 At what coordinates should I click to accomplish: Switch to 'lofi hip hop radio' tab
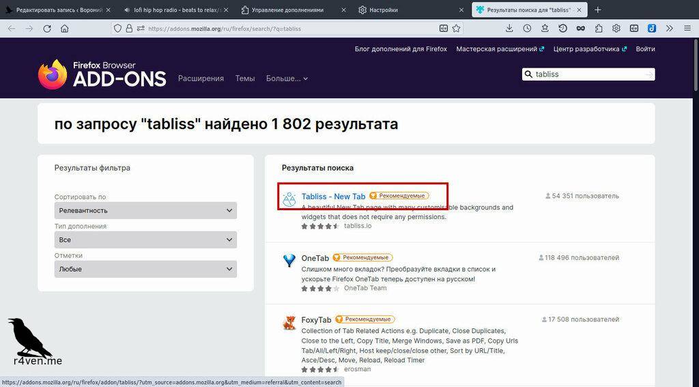(177, 10)
